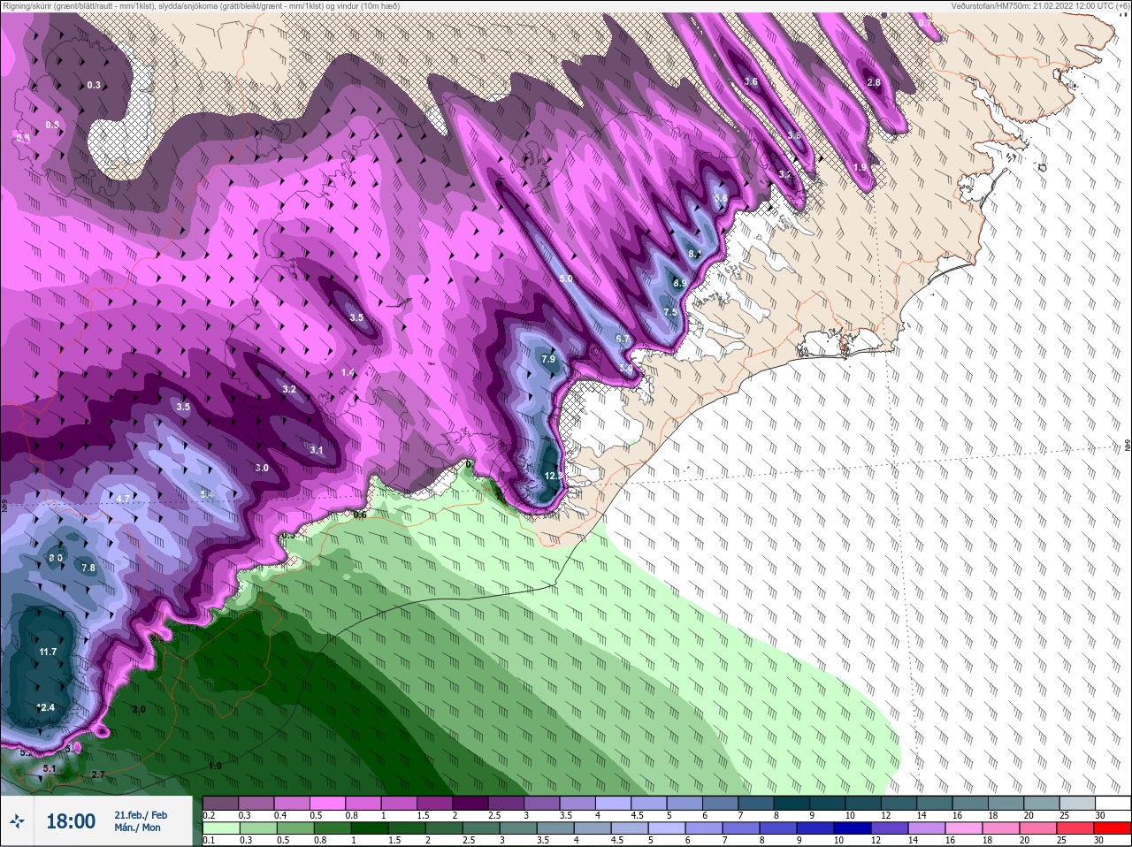Click the date text 21.feb./ Feb
The height and width of the screenshot is (847, 1132).
141,815
